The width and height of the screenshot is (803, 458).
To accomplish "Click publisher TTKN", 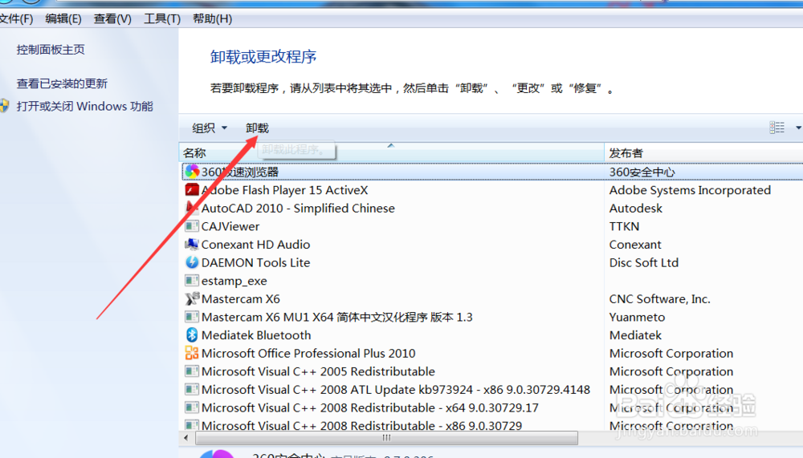I will (x=624, y=226).
